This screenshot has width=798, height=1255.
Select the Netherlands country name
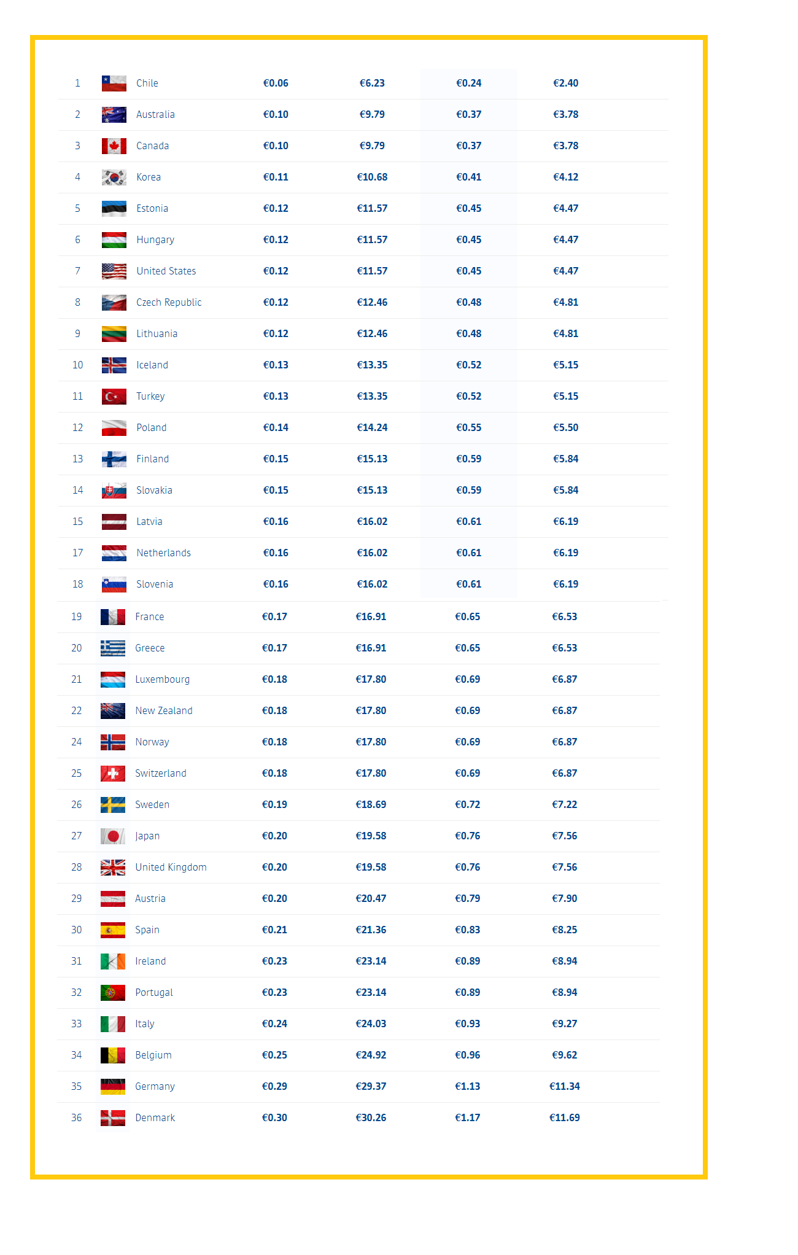tap(163, 553)
